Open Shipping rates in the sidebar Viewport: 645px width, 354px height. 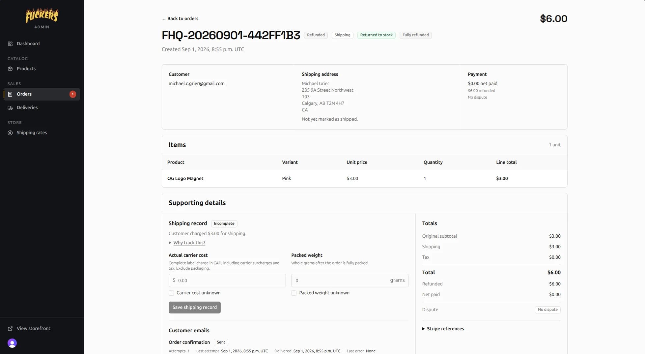pos(42,133)
